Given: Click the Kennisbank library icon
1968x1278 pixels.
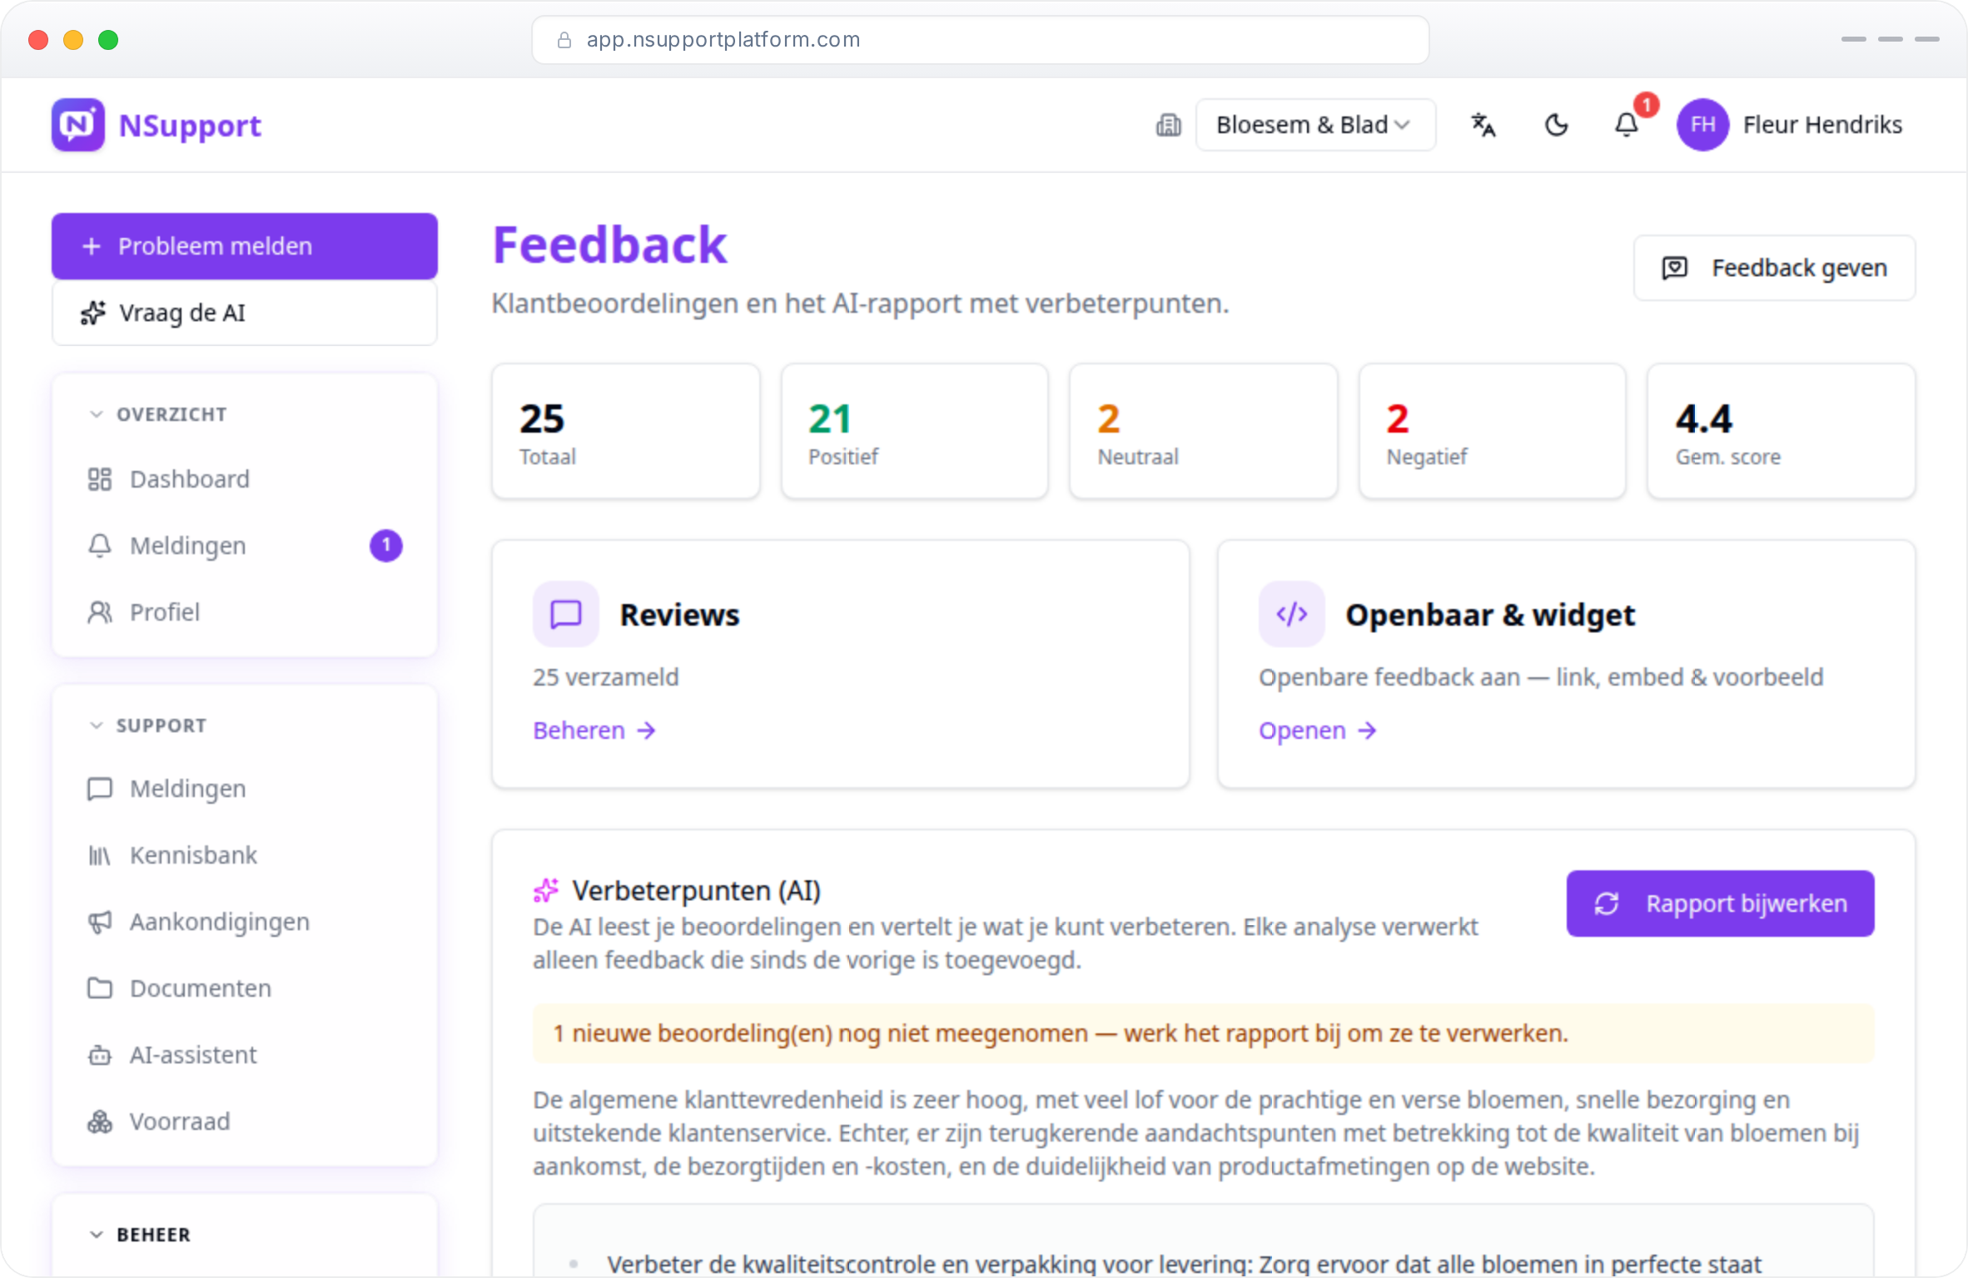Looking at the screenshot, I should [x=100, y=855].
